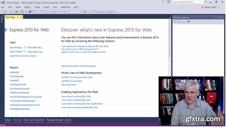226x127 pixels.
Task: Open the document tab list dropdown
Action: coord(170,17)
